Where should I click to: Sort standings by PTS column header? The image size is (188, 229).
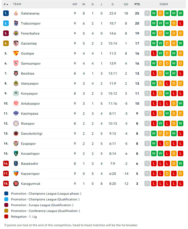[x=137, y=4]
